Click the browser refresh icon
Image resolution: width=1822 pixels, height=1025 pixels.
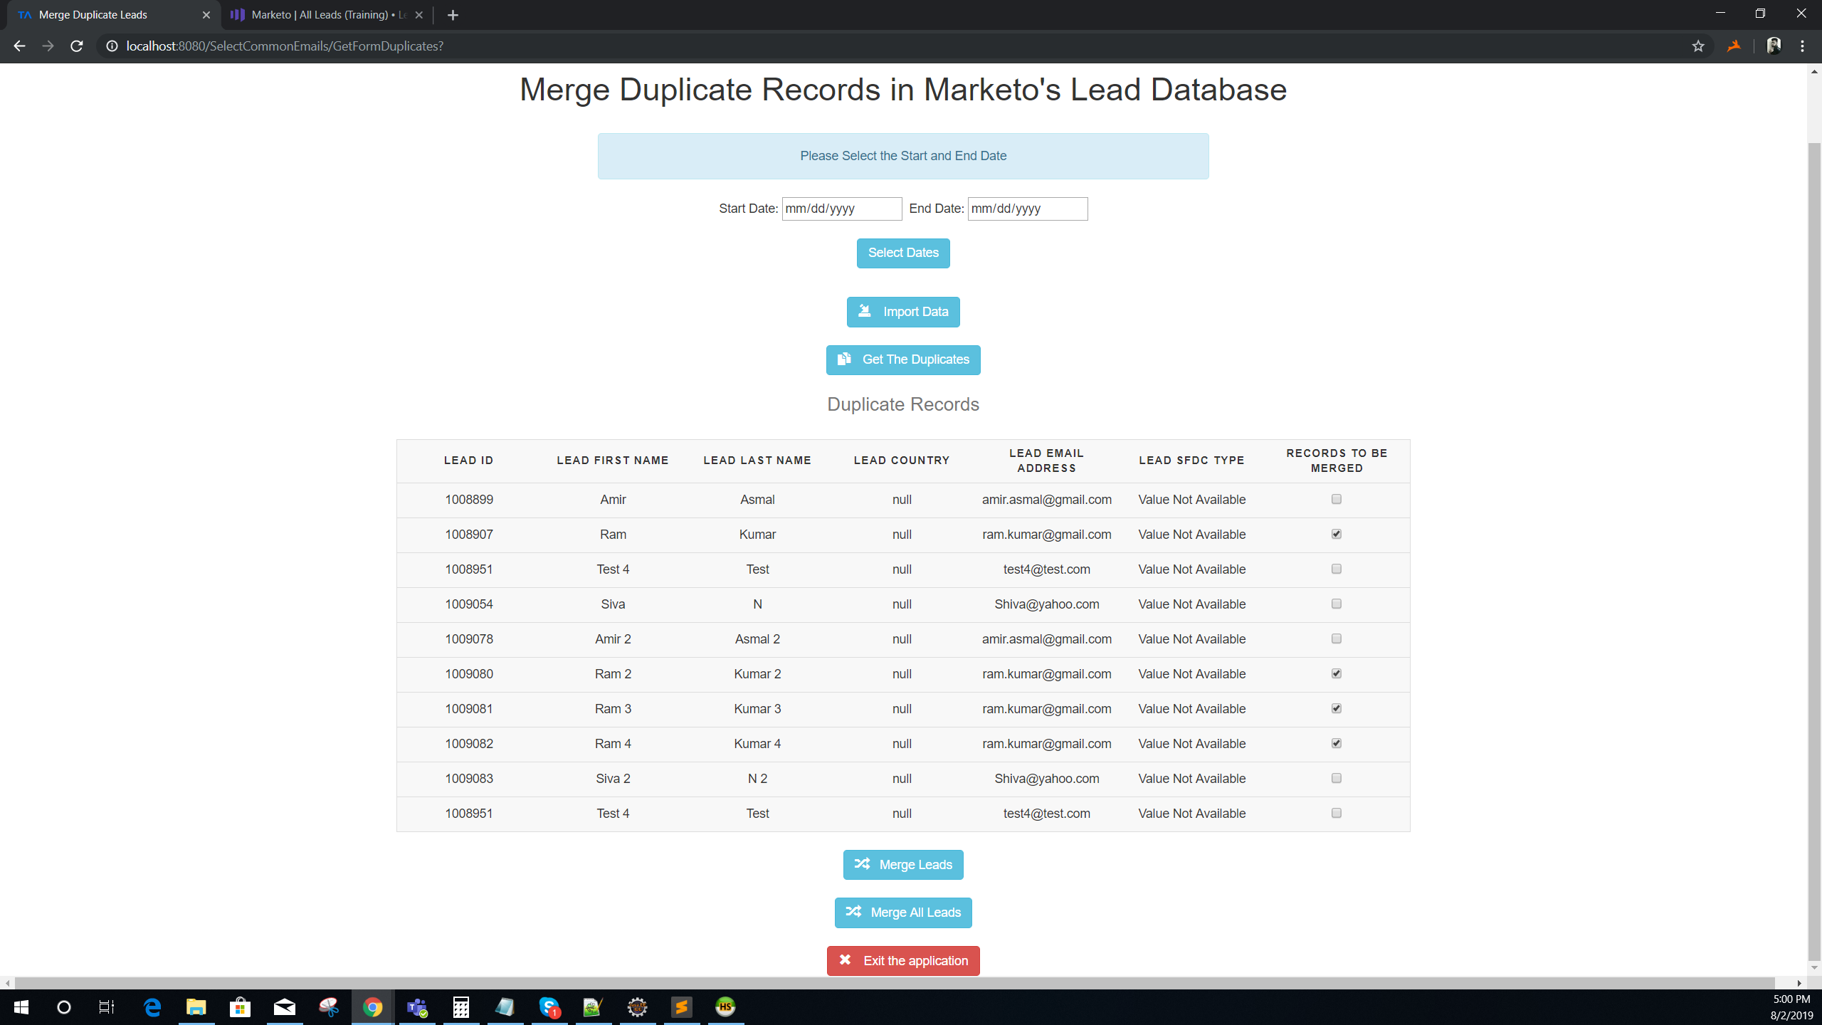78,46
